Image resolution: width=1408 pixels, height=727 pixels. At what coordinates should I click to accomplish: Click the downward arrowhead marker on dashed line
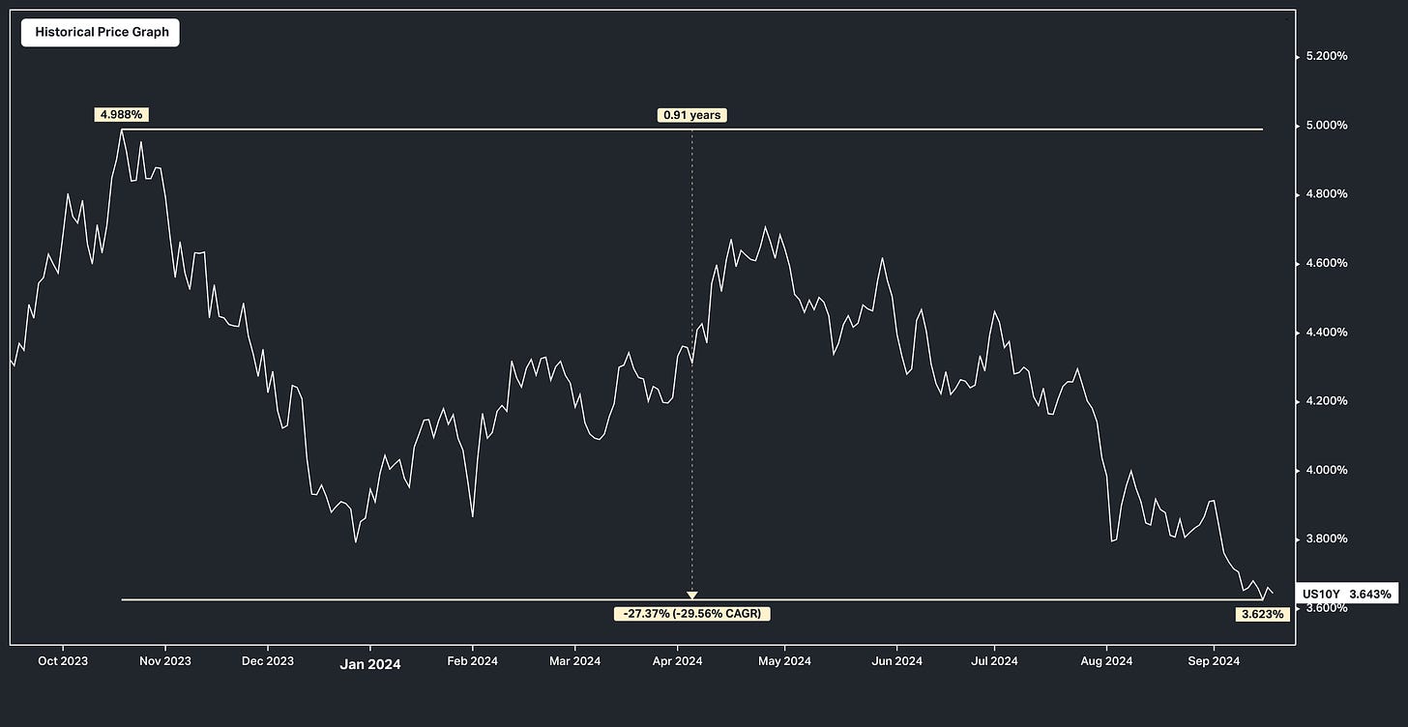[x=691, y=596]
